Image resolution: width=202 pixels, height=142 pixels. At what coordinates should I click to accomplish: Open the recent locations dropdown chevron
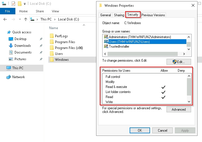click(x=20, y=19)
